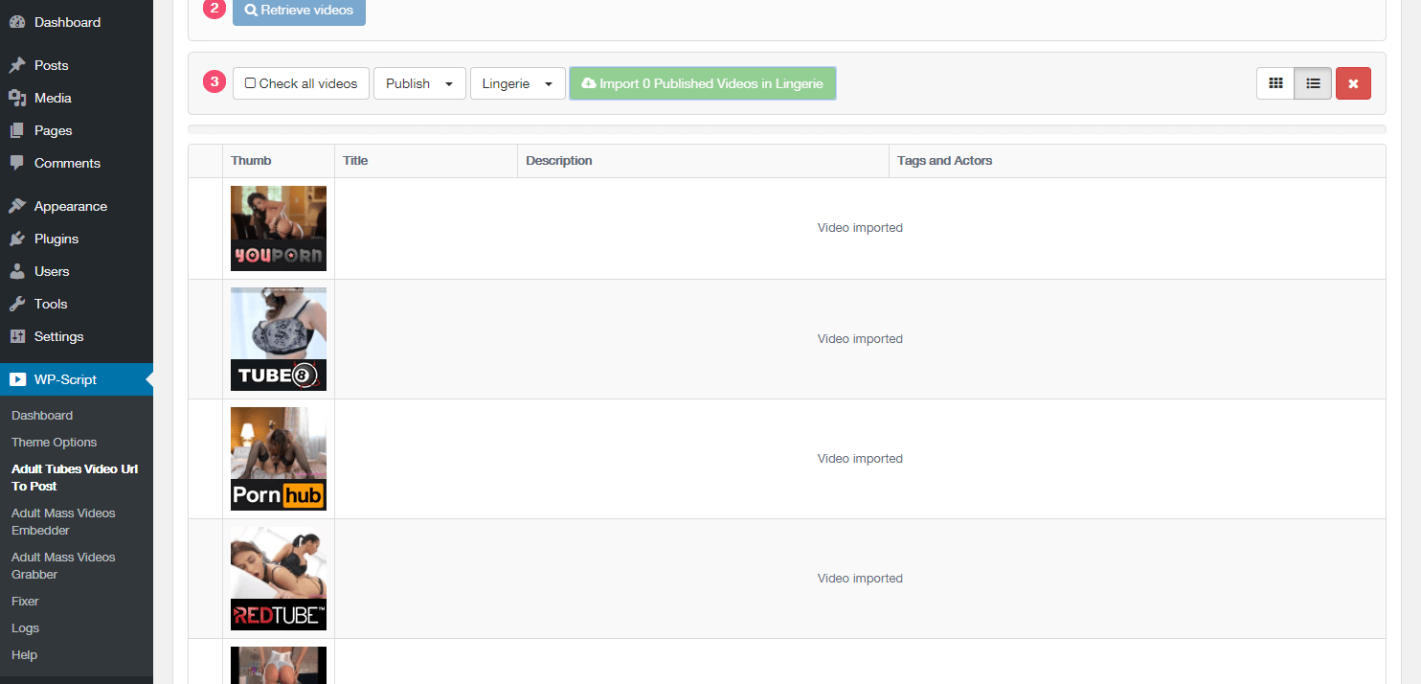Expand the Publish status dropdown

(419, 83)
